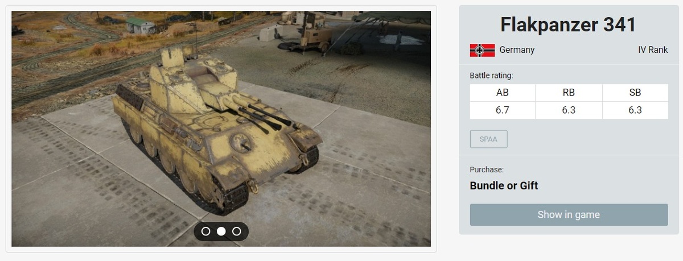This screenshot has height=261, width=683.
Task: Click the Flakpanzer tank screenshot image
Action: (x=221, y=129)
